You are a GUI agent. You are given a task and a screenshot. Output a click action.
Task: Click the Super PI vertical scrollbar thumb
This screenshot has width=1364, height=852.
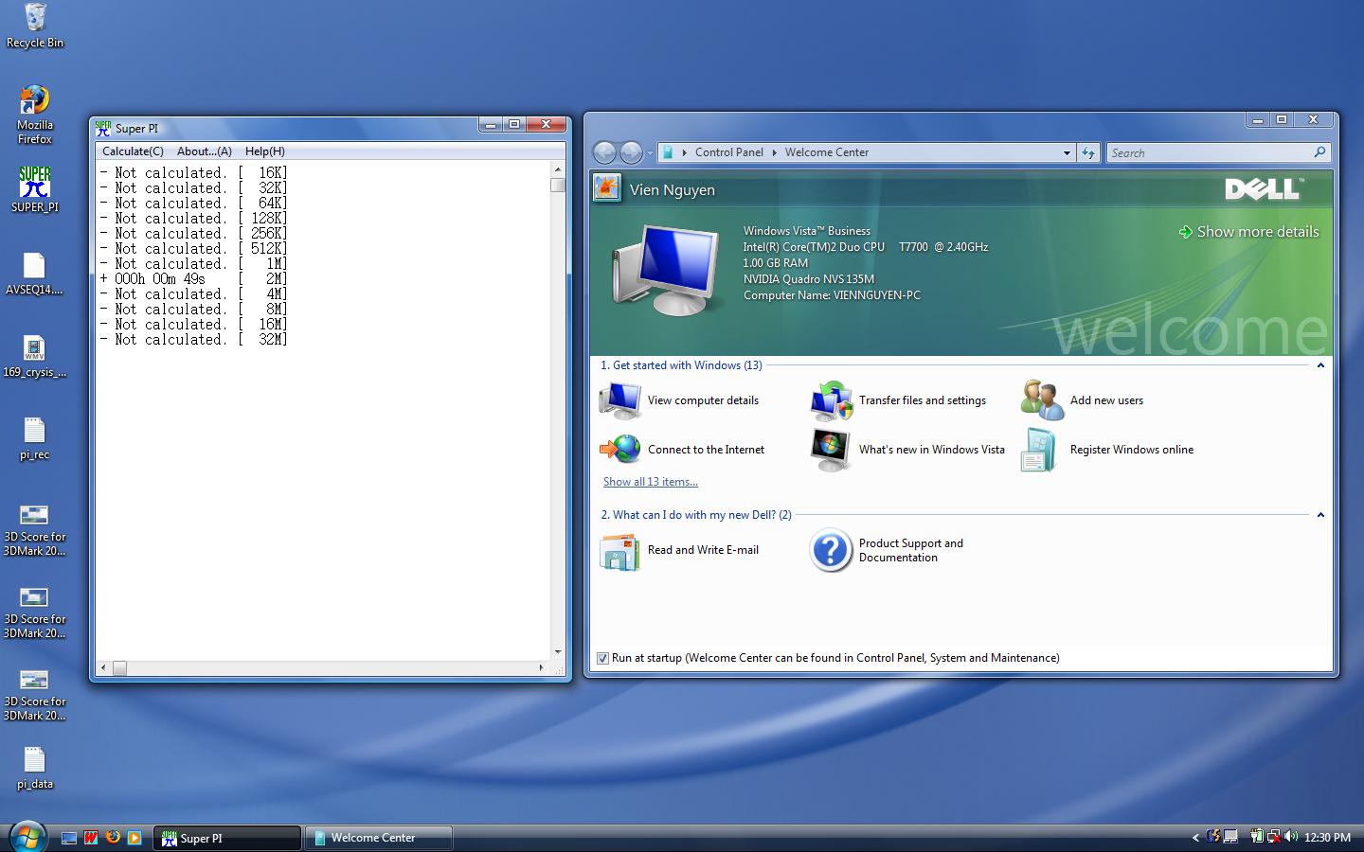coord(558,185)
